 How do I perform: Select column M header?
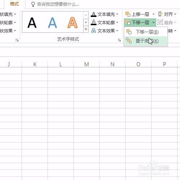click(x=87, y=64)
